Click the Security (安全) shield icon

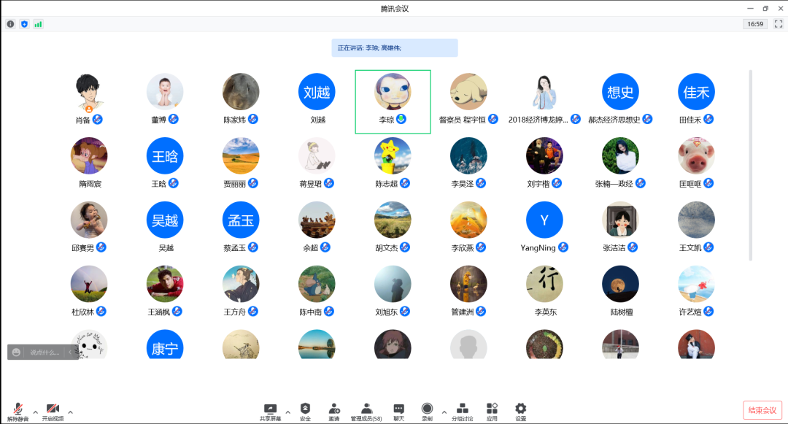click(x=305, y=410)
